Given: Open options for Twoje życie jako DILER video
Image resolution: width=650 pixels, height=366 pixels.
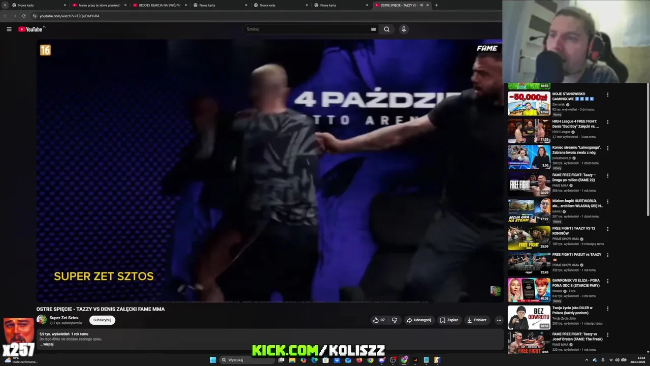Looking at the screenshot, I should [x=607, y=309].
